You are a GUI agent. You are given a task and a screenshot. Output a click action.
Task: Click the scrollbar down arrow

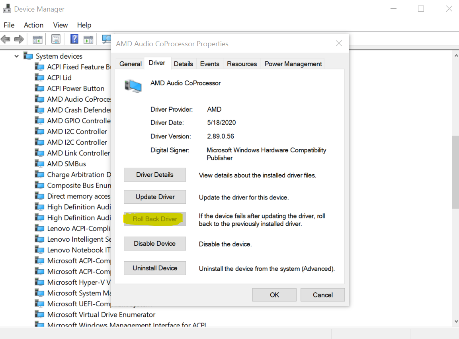(x=456, y=321)
